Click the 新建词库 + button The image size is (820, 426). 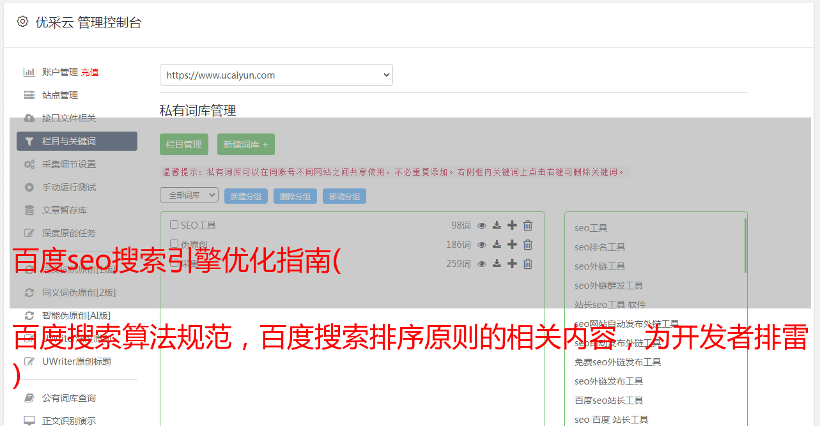[x=245, y=144]
